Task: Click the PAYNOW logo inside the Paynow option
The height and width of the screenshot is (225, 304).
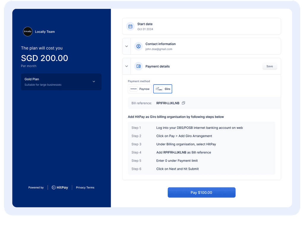Action: pos(133,89)
